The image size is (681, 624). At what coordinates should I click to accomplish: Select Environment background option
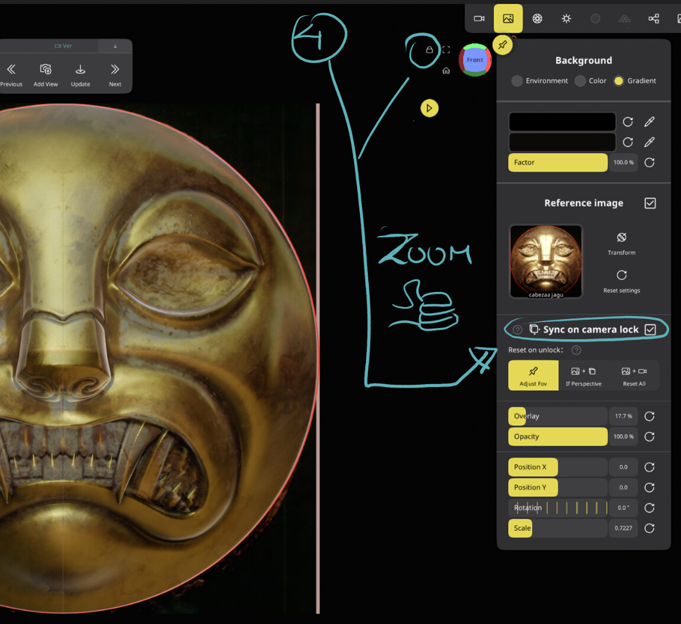pos(540,81)
